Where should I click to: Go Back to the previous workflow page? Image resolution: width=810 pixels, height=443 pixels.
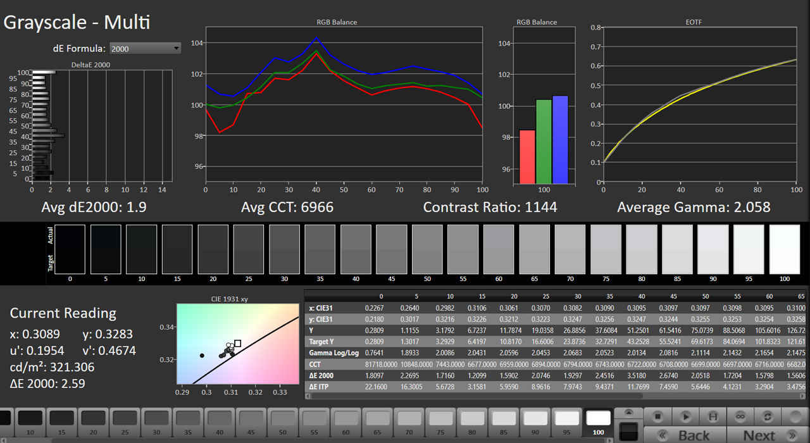tap(685, 435)
